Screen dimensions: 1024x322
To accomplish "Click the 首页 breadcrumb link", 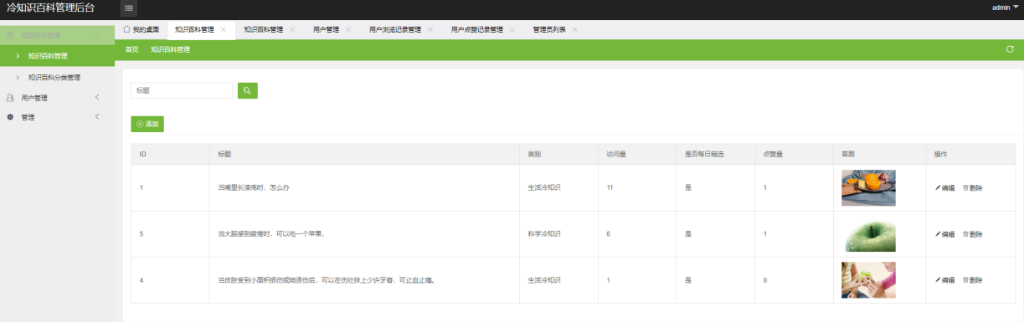I will click(132, 49).
